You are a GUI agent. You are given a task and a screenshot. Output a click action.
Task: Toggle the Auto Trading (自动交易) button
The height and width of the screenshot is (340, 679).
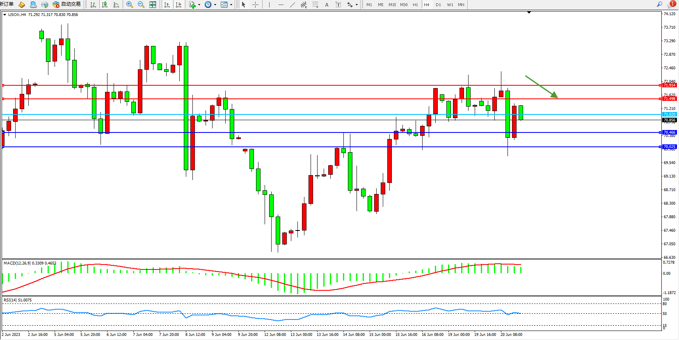tap(67, 5)
